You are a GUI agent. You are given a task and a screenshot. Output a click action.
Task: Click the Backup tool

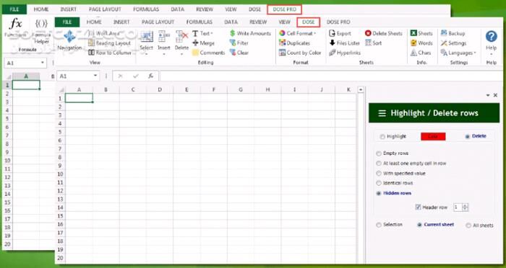point(453,33)
